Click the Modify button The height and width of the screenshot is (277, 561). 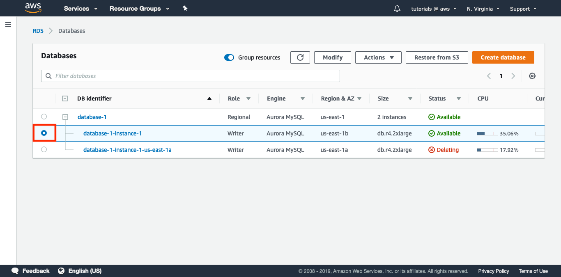[333, 57]
